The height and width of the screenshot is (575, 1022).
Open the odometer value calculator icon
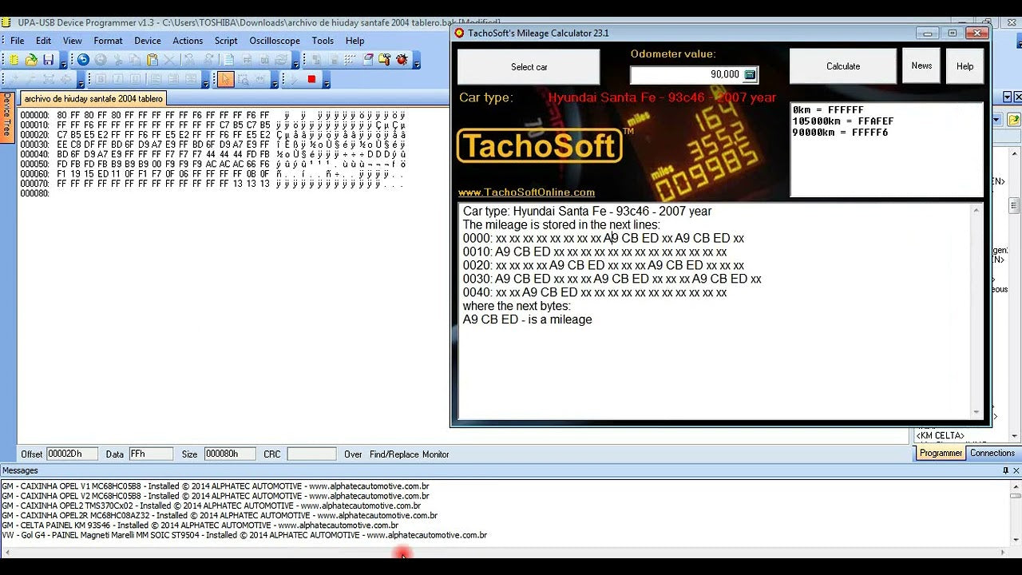pos(750,74)
